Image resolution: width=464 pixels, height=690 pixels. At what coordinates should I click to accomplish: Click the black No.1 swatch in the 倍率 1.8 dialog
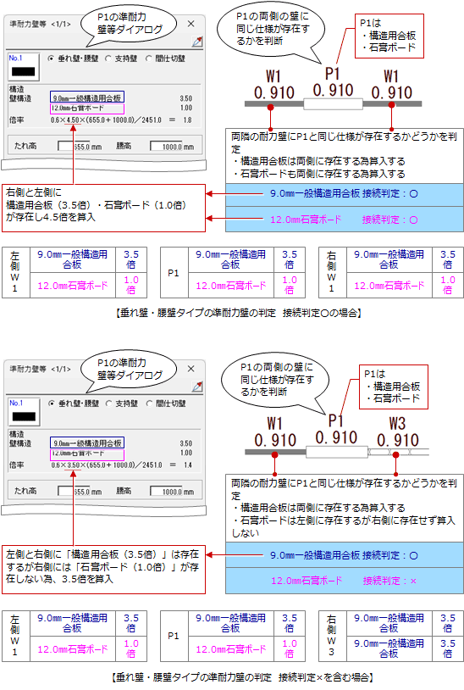click(x=23, y=72)
